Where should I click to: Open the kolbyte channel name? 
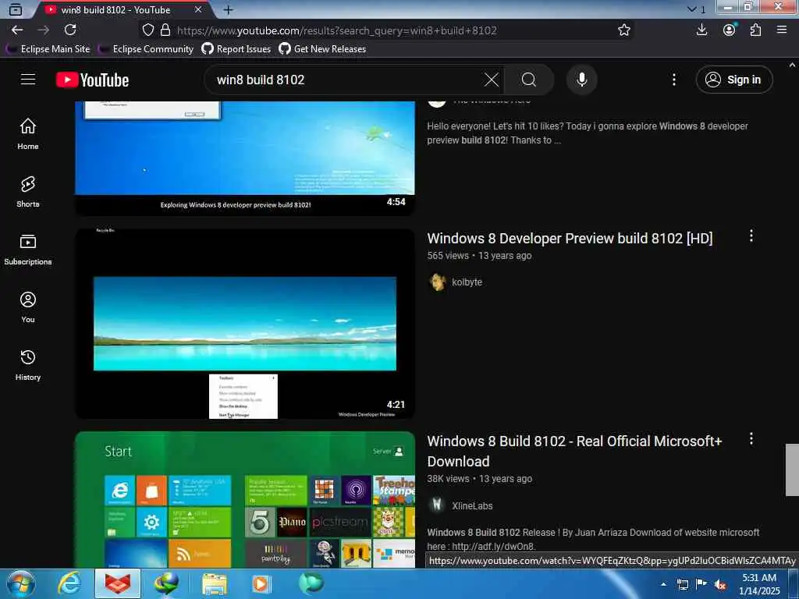pyautogui.click(x=467, y=282)
